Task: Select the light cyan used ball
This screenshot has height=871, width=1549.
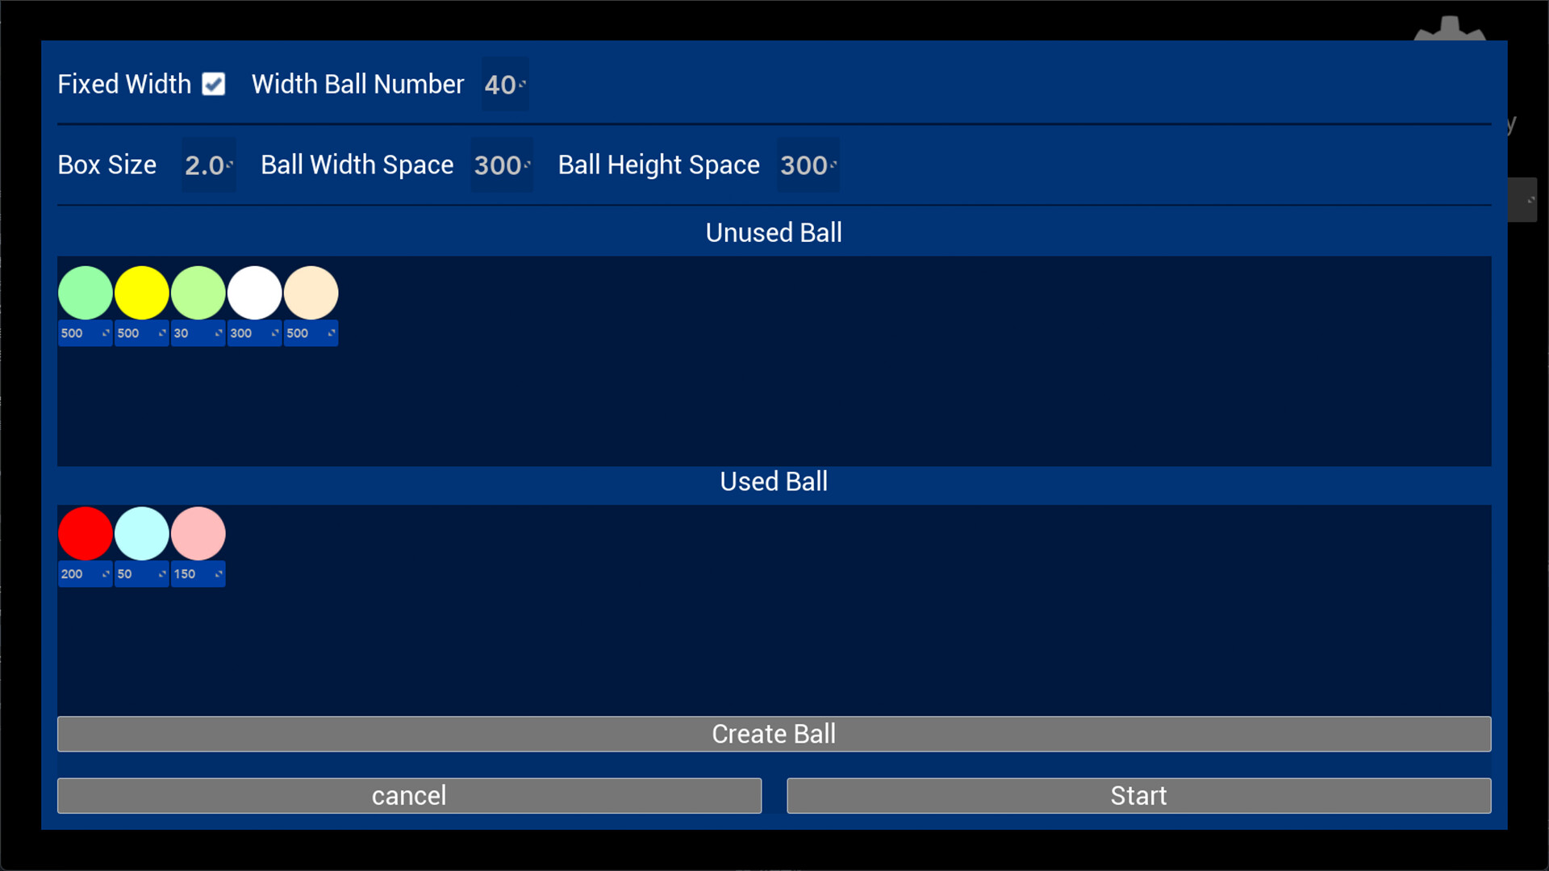Action: pos(142,534)
